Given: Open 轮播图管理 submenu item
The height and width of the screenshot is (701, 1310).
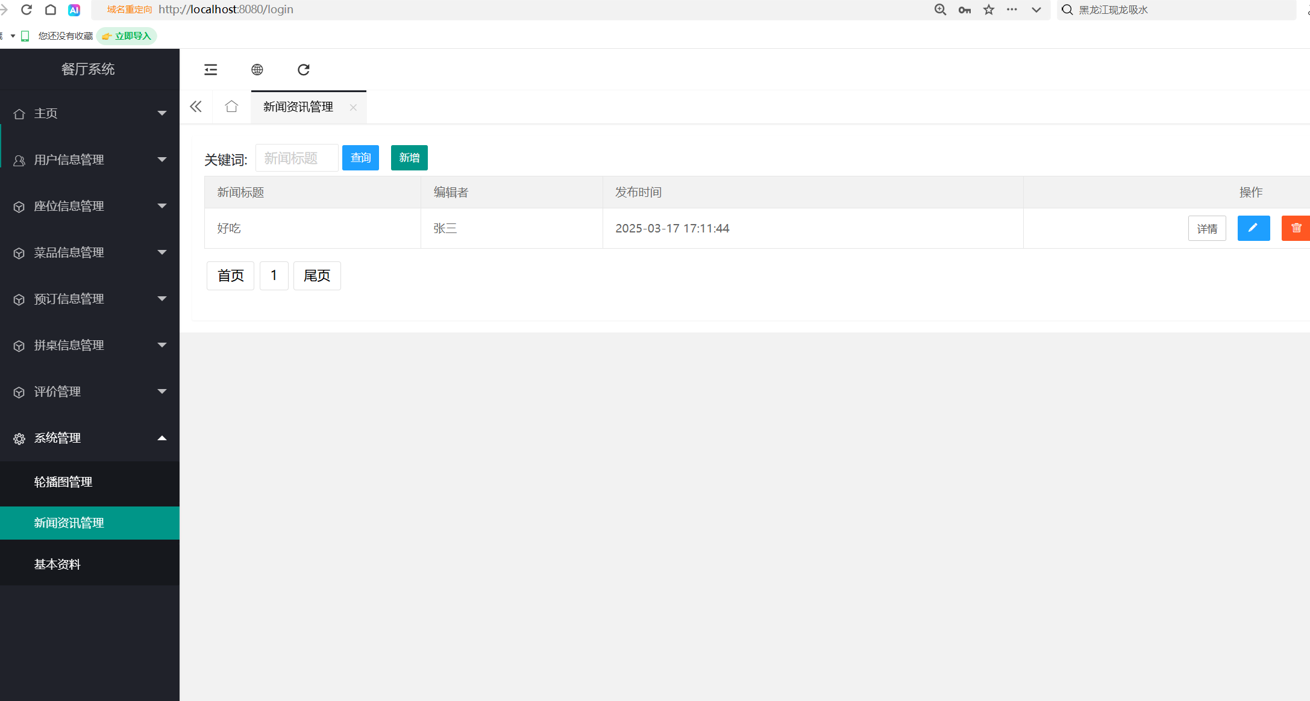Looking at the screenshot, I should (63, 482).
